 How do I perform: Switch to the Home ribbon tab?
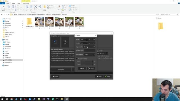point(8,3)
